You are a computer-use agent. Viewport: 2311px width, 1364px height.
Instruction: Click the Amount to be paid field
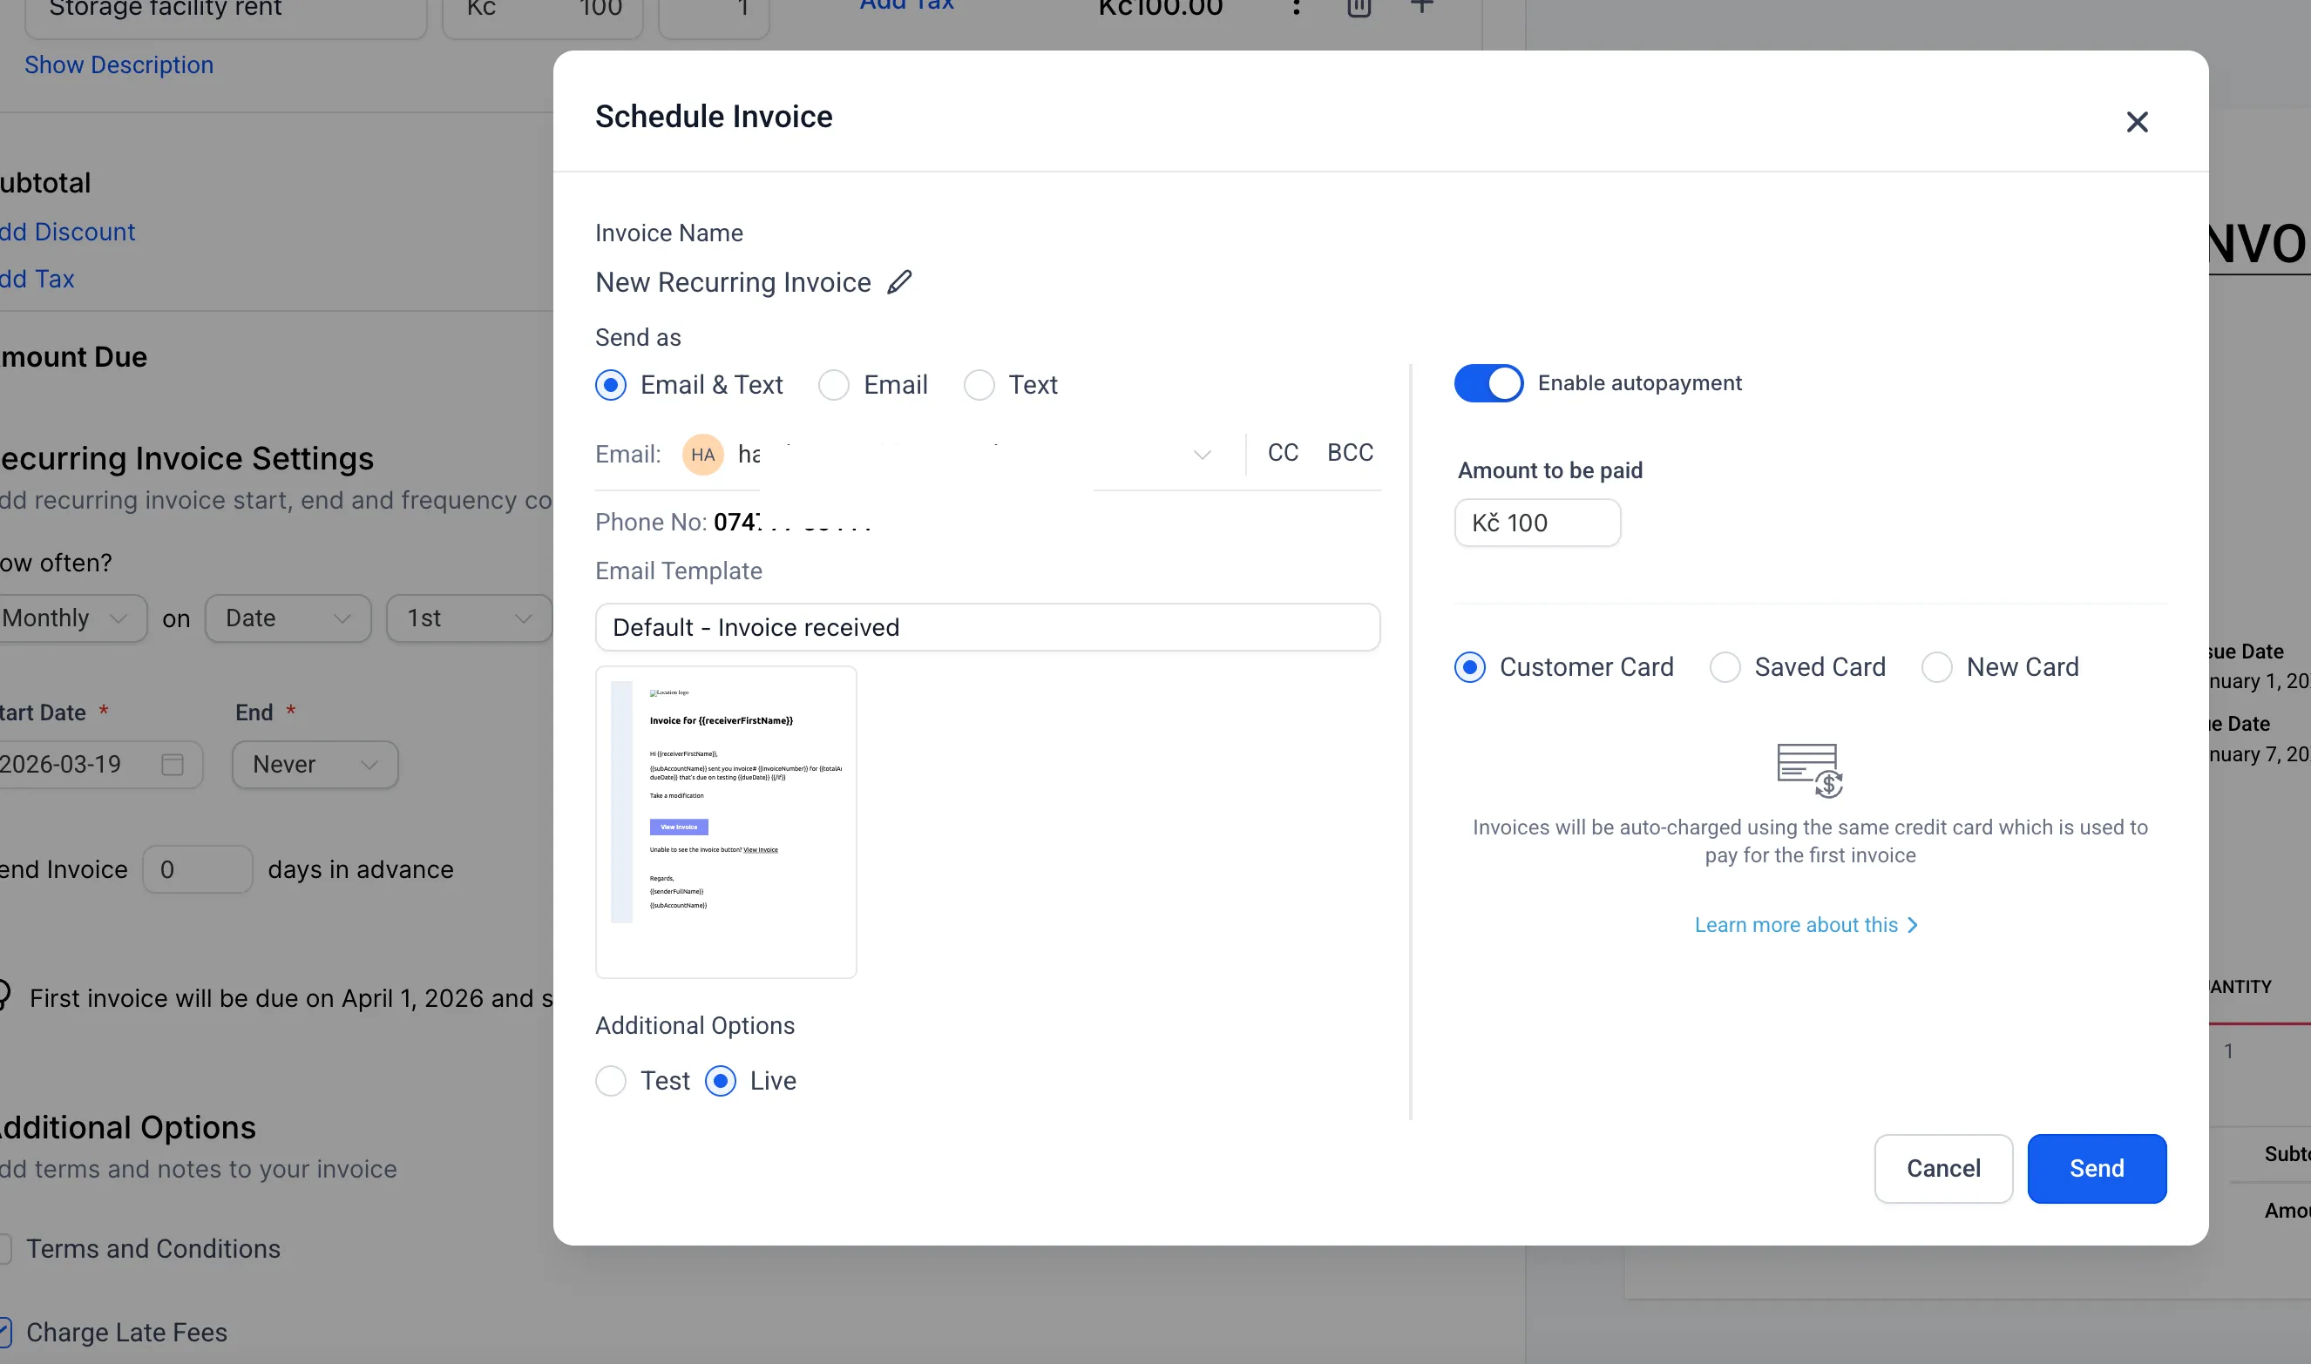(1536, 522)
